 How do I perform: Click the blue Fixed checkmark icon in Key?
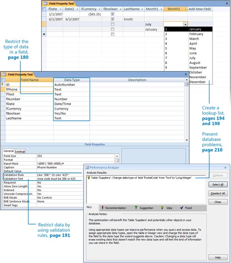tap(182, 208)
